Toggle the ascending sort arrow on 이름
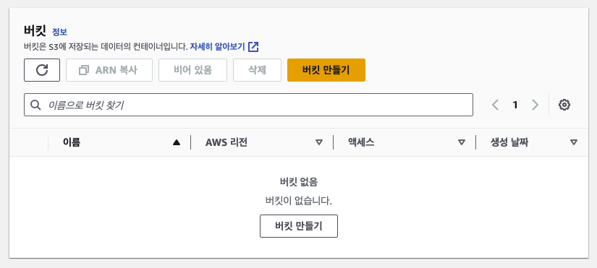This screenshot has width=597, height=268. point(177,142)
